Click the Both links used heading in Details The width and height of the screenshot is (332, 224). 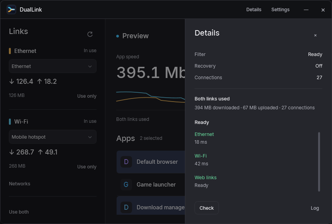click(x=212, y=99)
